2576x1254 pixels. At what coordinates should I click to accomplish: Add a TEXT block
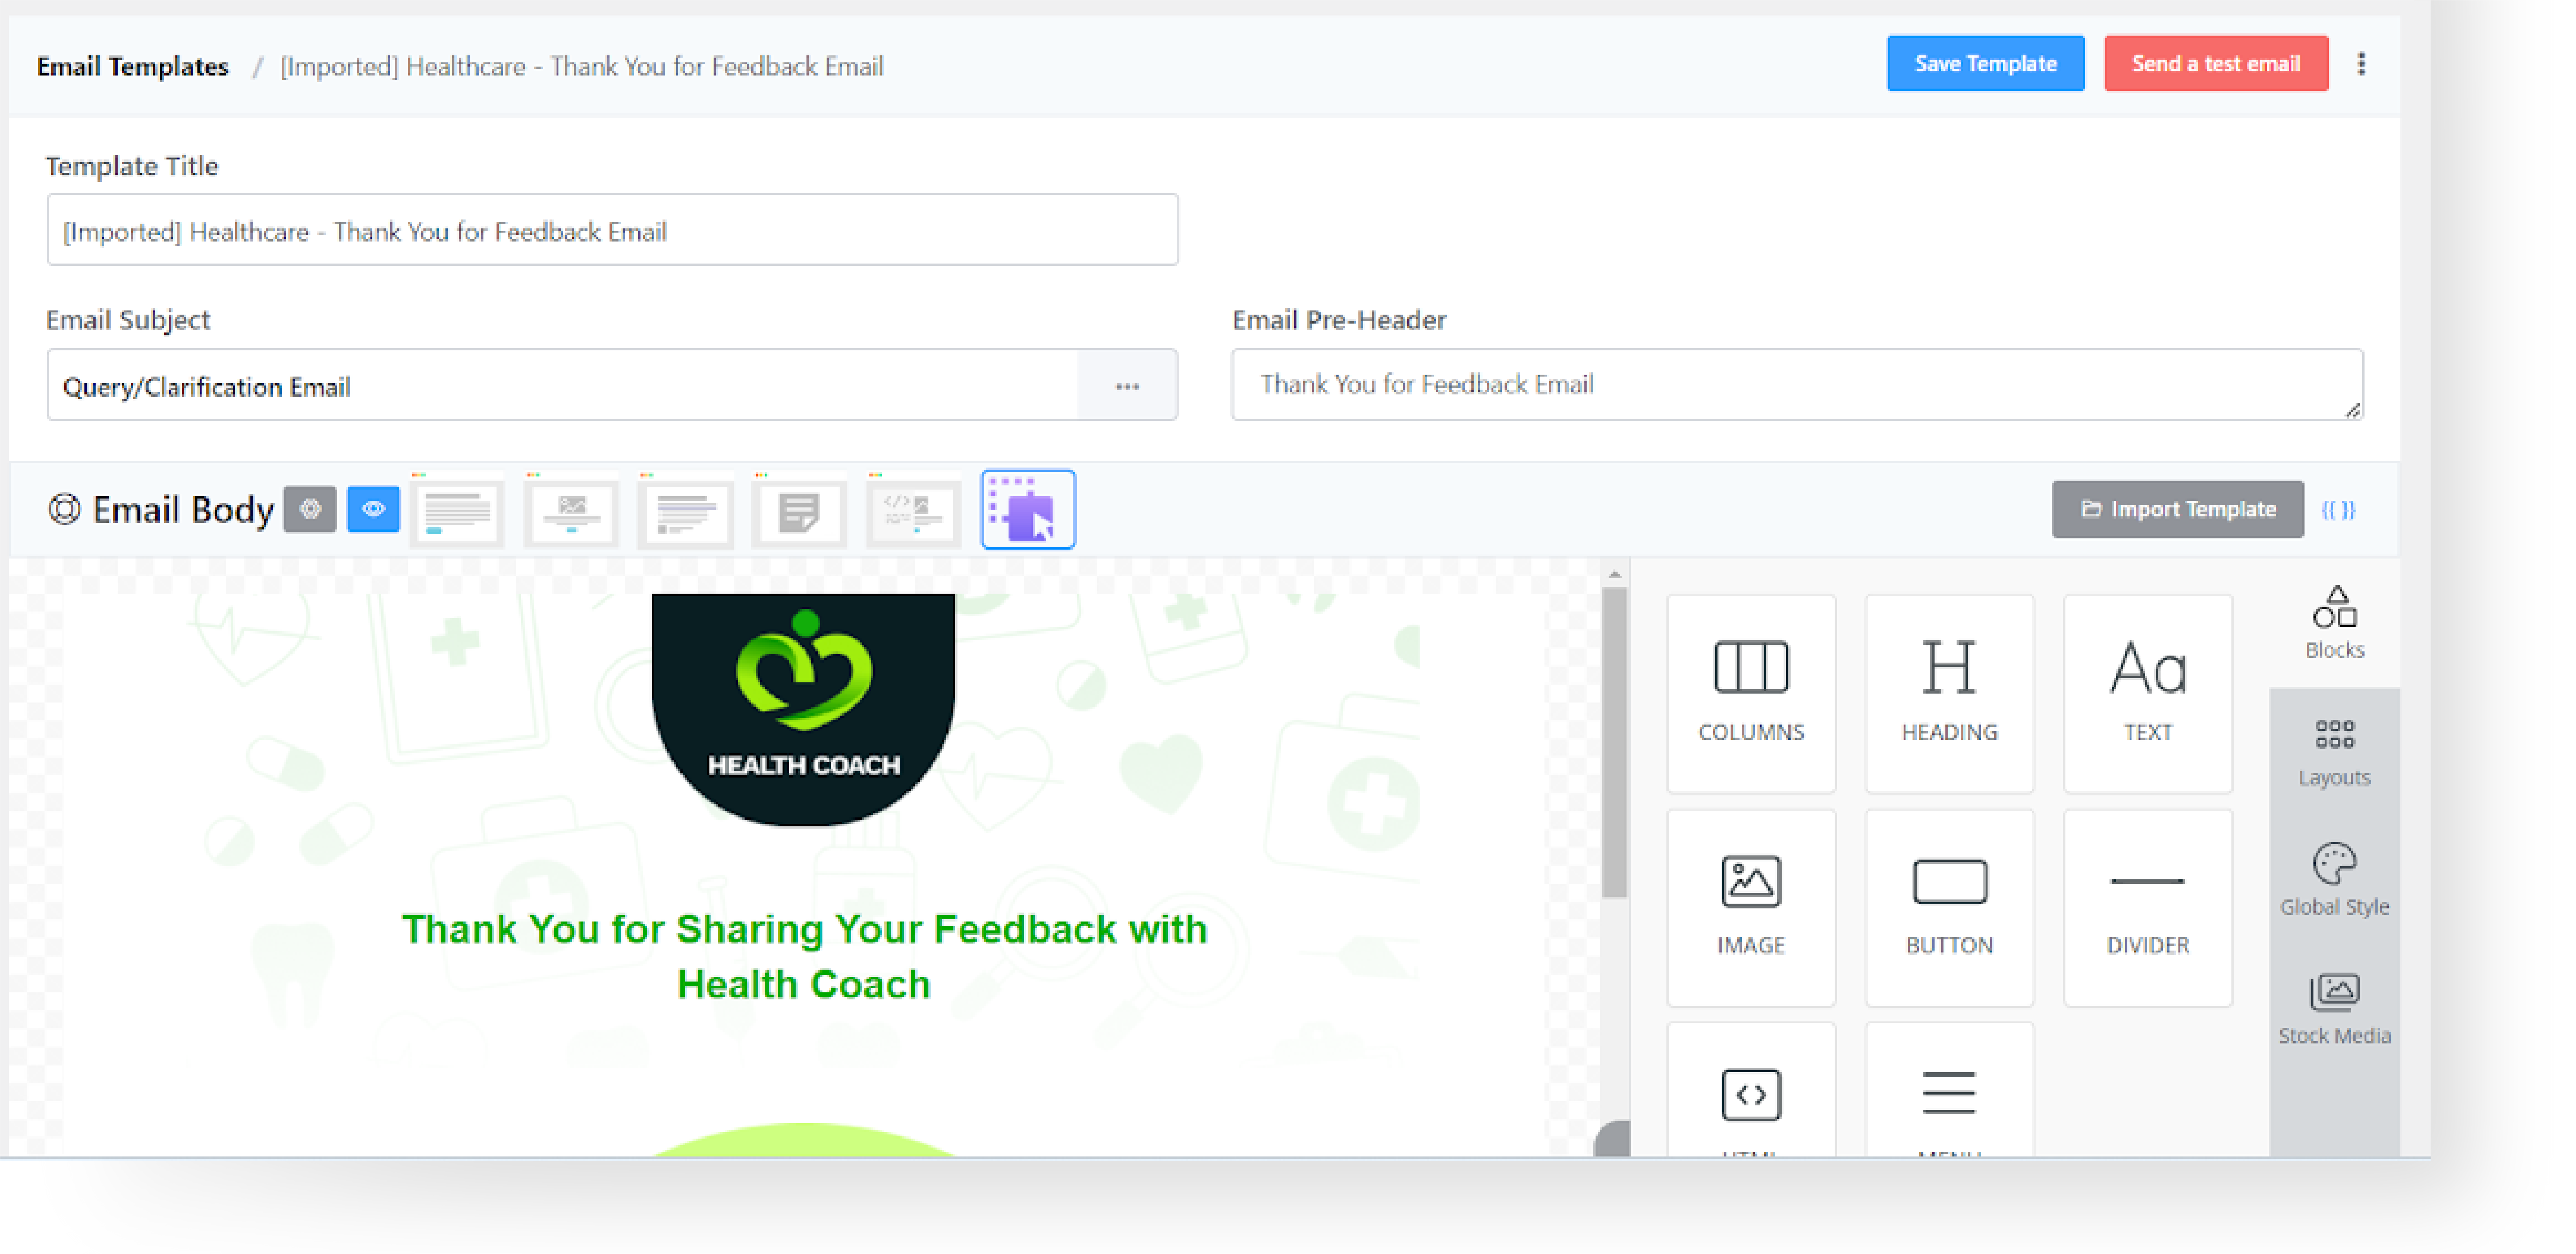pyautogui.click(x=2147, y=693)
